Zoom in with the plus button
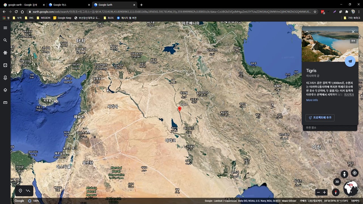Viewport: 363px width, 204px height. point(324,192)
